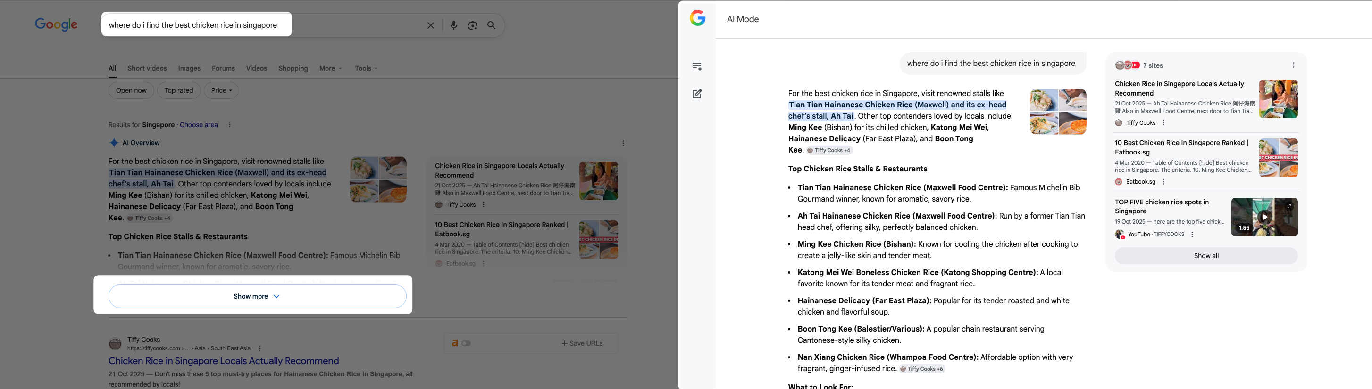Open the Price filter dropdown

221,90
